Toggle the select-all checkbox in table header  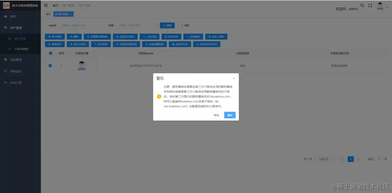[x=51, y=53]
